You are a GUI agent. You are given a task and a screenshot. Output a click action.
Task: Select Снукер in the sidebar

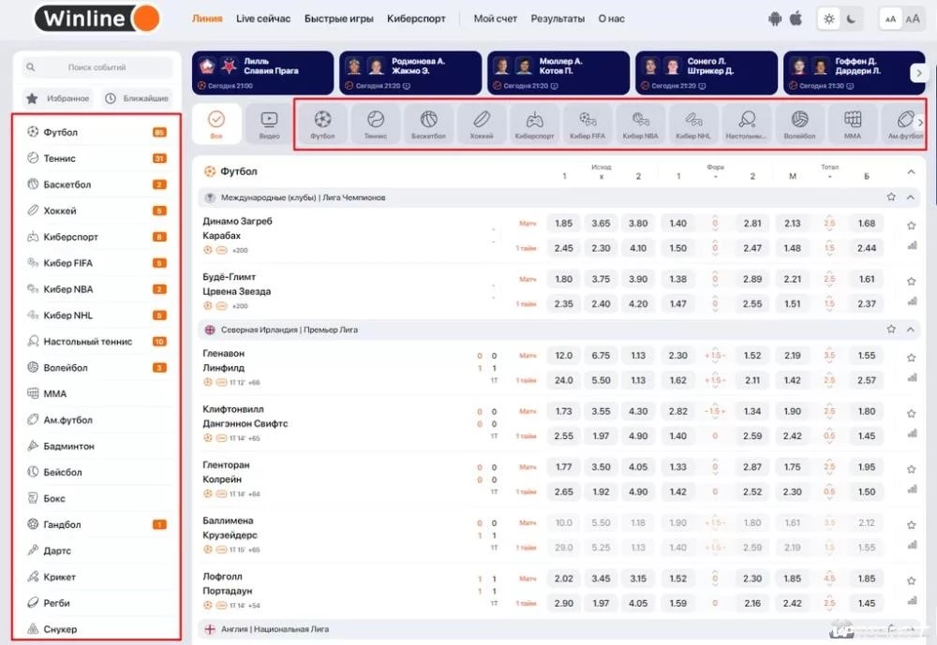[x=97, y=629]
